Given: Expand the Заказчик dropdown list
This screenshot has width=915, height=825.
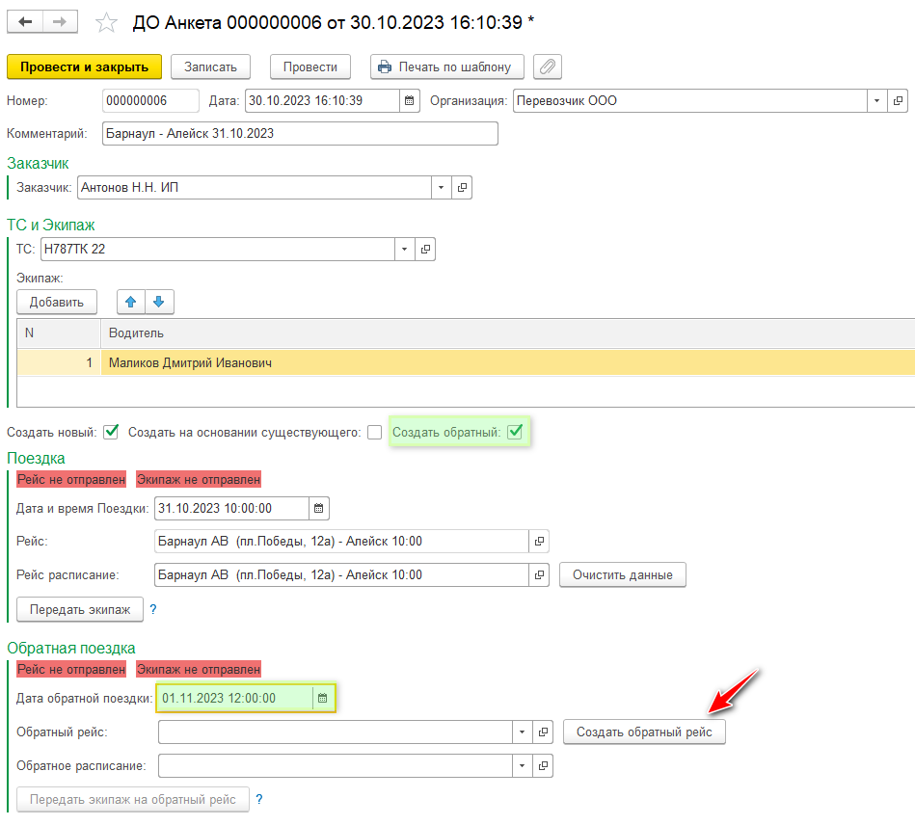Looking at the screenshot, I should (440, 188).
